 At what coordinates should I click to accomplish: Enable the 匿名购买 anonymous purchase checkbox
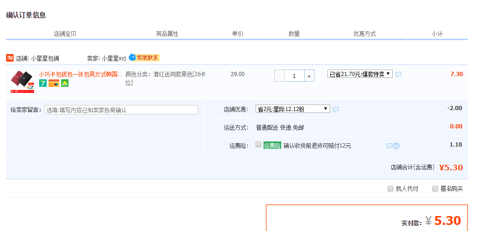[x=435, y=189]
